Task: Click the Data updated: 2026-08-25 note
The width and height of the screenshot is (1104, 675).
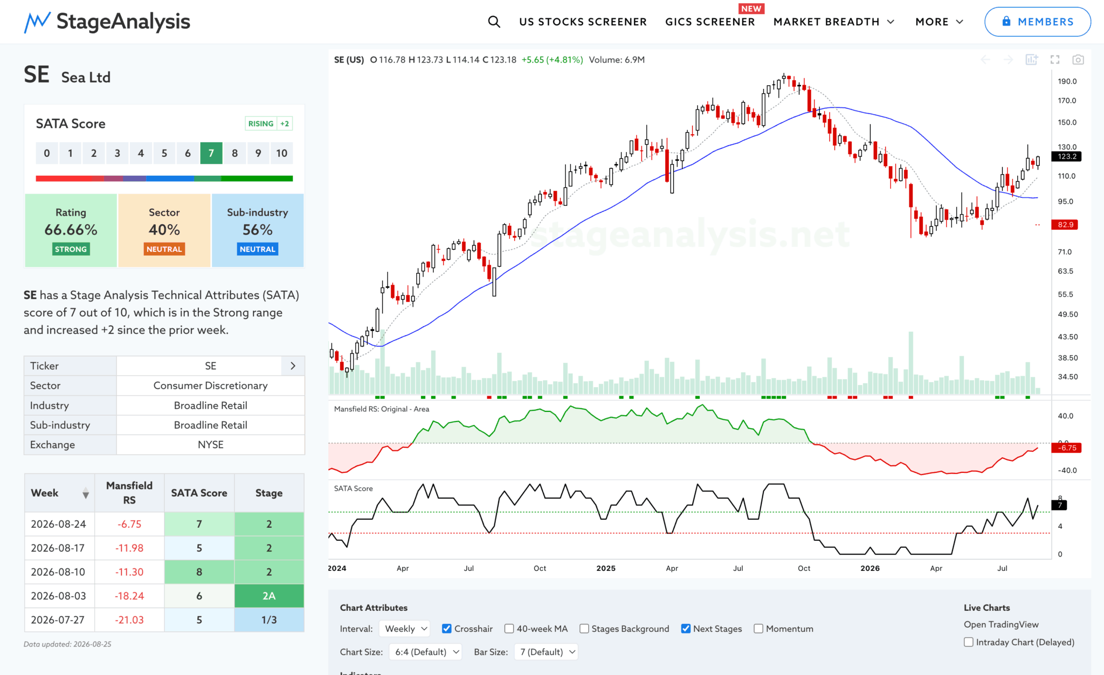Action: [67, 644]
